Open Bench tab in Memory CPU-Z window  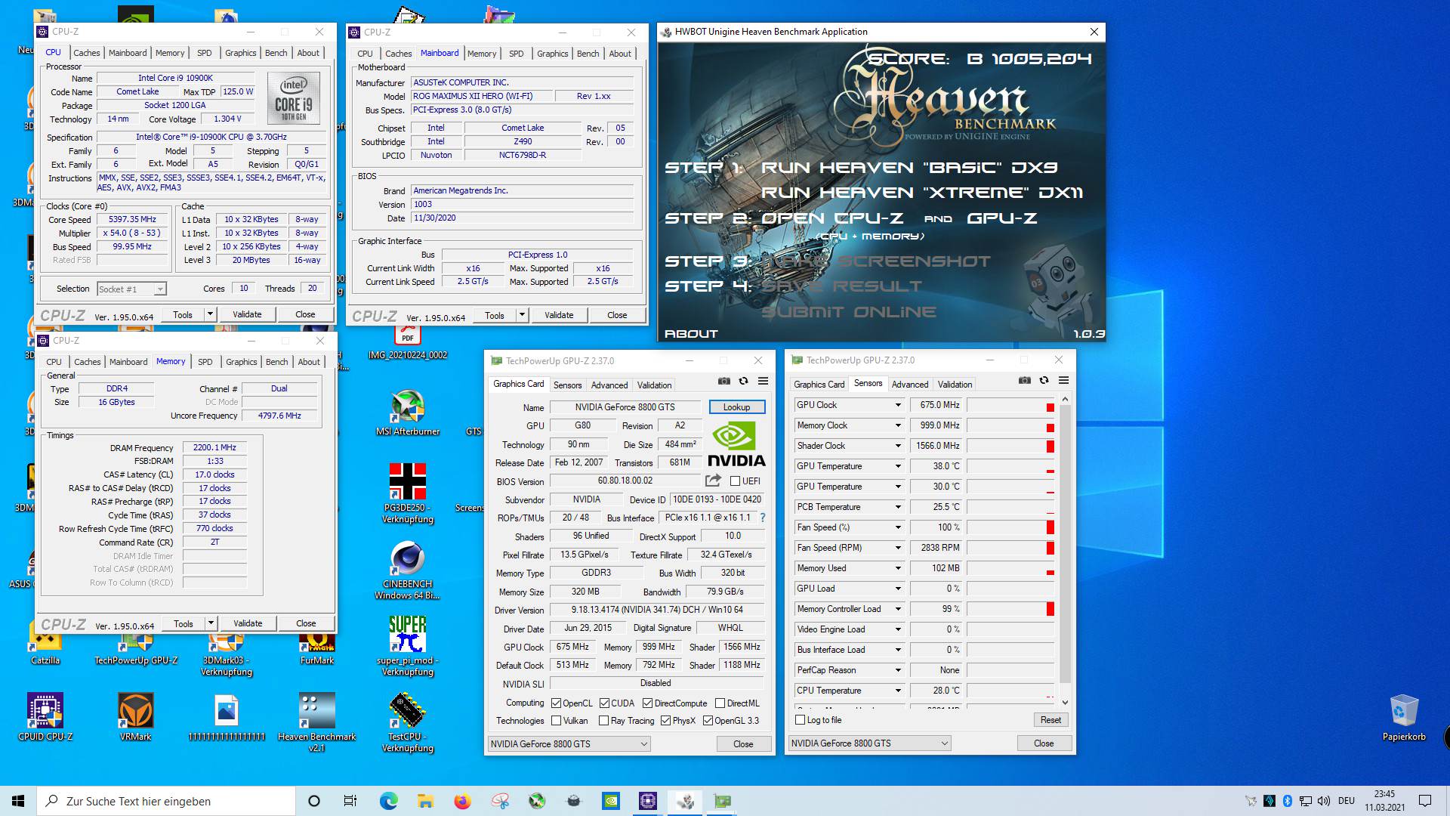click(277, 362)
